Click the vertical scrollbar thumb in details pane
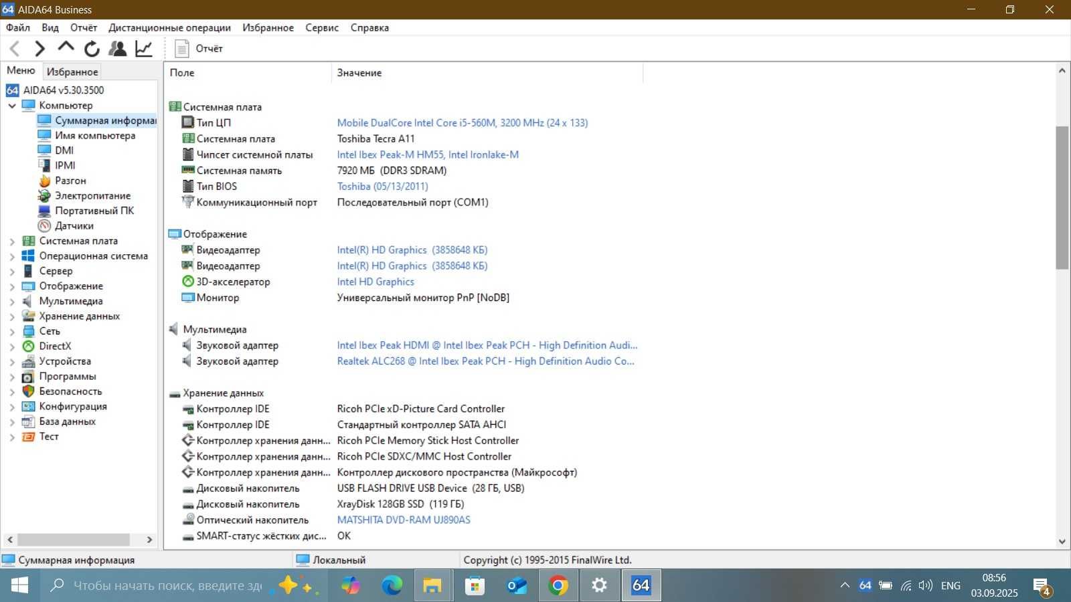 pos(1062,197)
